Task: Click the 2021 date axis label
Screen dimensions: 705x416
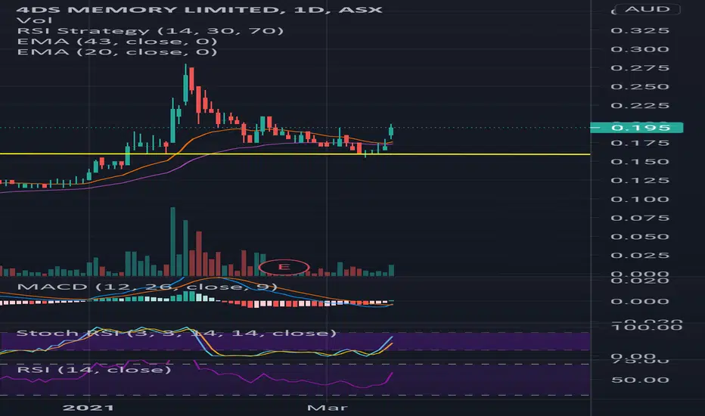Action: coord(88,408)
